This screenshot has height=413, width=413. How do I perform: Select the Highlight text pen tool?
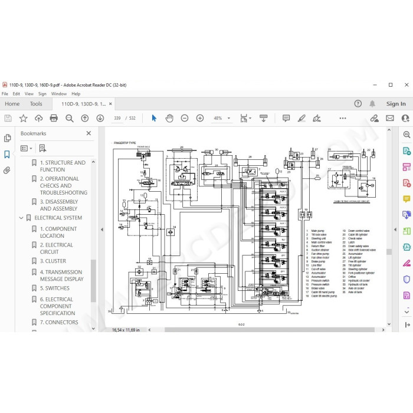[x=301, y=118]
